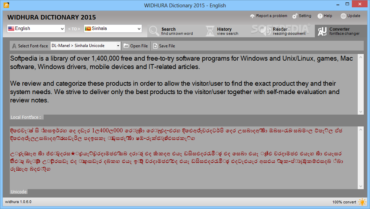Viewport: 370px width, 209px height.
Task: Click the WIDHURA DICTIONARY 2015 heading
Action: tap(52, 17)
